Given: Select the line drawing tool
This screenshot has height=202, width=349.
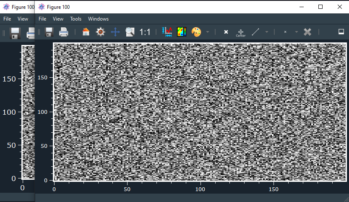Looking at the screenshot, I should [255, 32].
